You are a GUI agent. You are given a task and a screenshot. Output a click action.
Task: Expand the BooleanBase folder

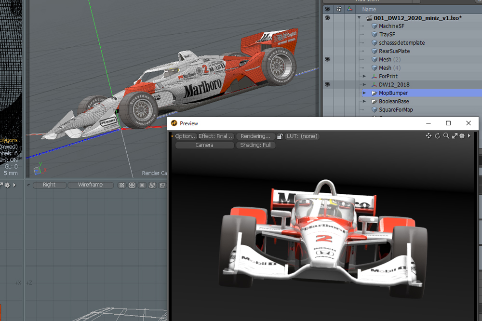(x=364, y=101)
